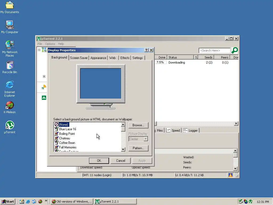Launch Internet Explorer from the desktop
Screen dimensions: 273x205
[10, 89]
